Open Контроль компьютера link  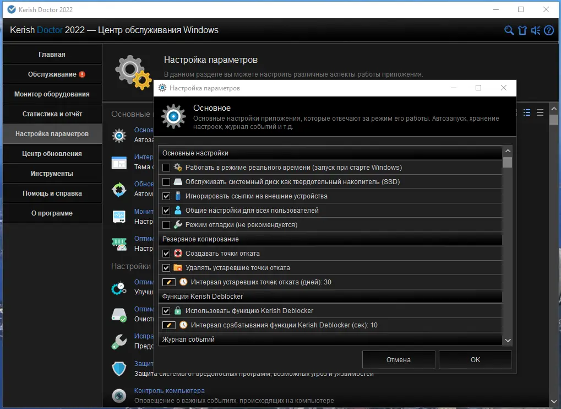[170, 391]
